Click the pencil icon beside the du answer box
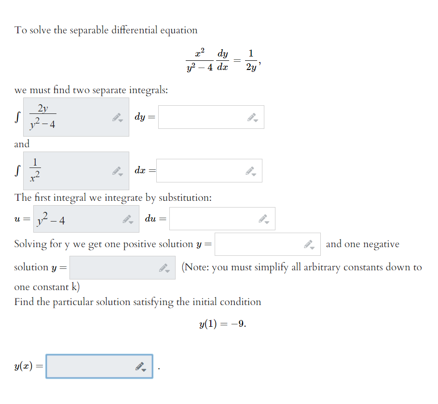This screenshot has width=438, height=404. point(261,218)
